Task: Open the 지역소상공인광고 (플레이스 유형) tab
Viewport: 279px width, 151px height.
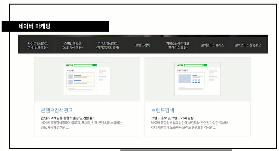Action: point(178,46)
